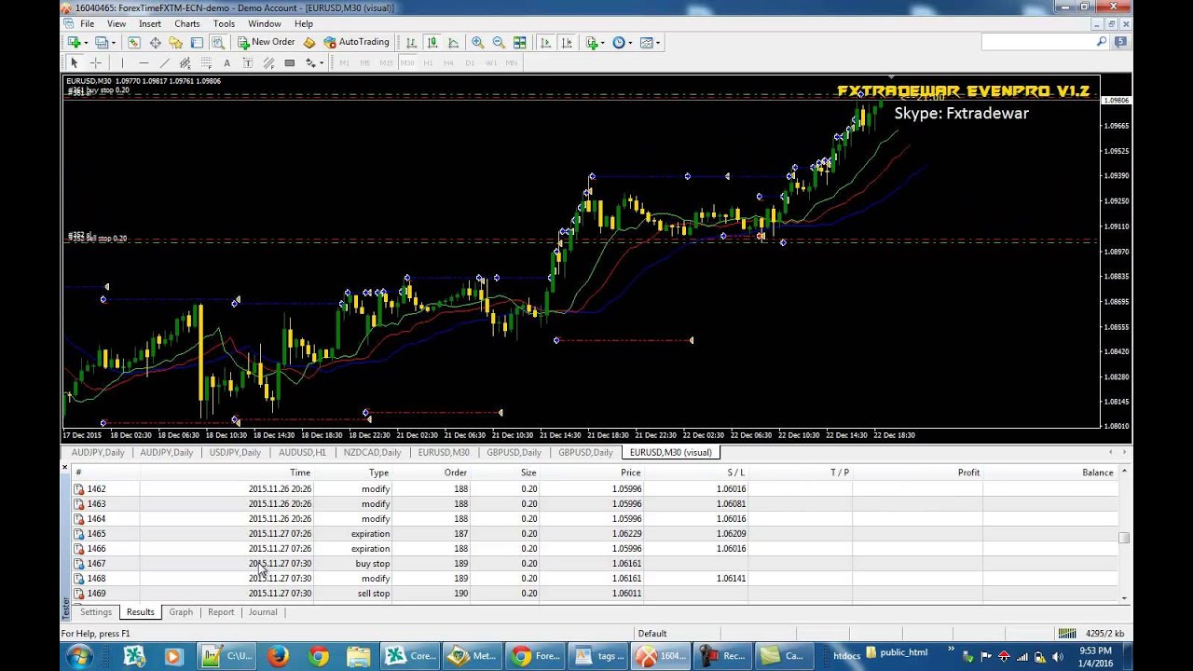Open the Tools menu
The width and height of the screenshot is (1193, 671).
click(x=224, y=23)
